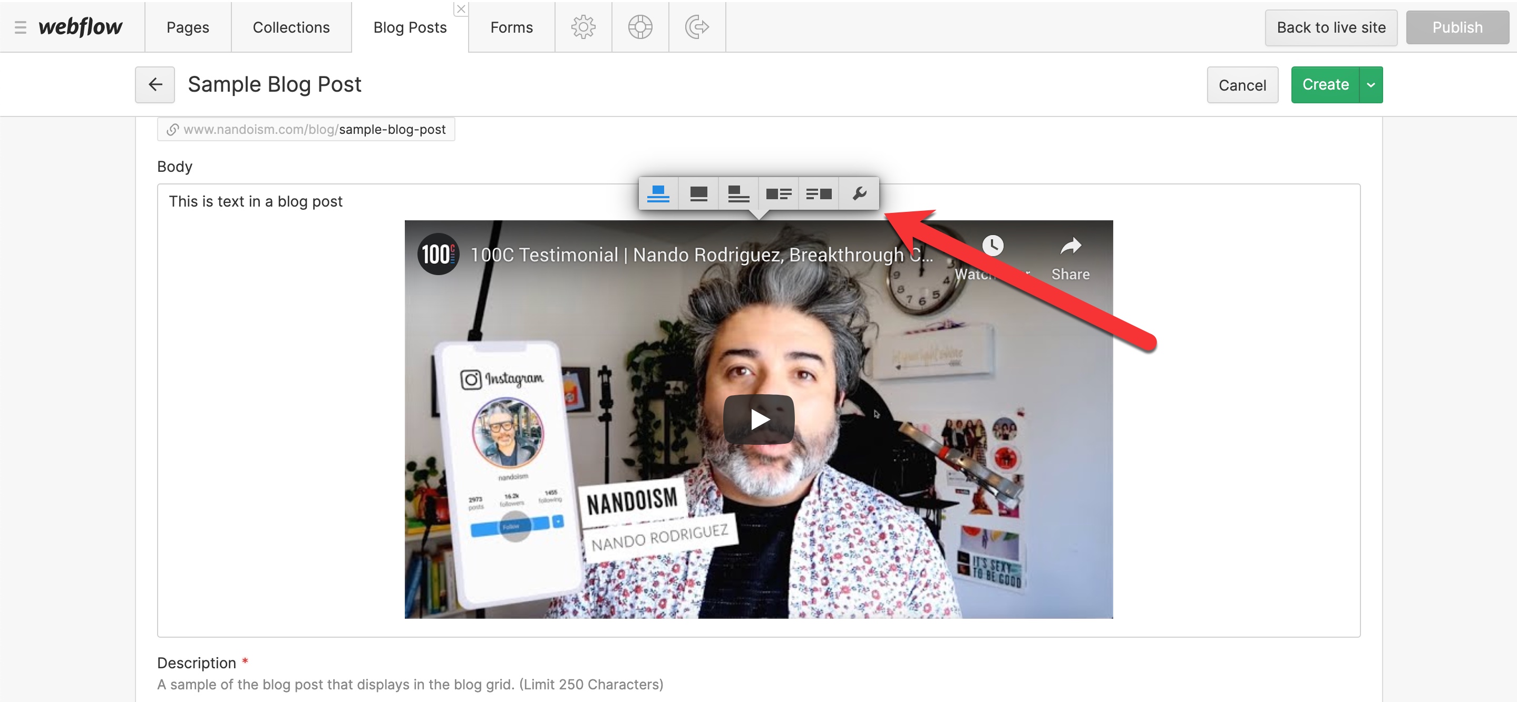
Task: Float video left with text wrap
Action: (x=778, y=193)
